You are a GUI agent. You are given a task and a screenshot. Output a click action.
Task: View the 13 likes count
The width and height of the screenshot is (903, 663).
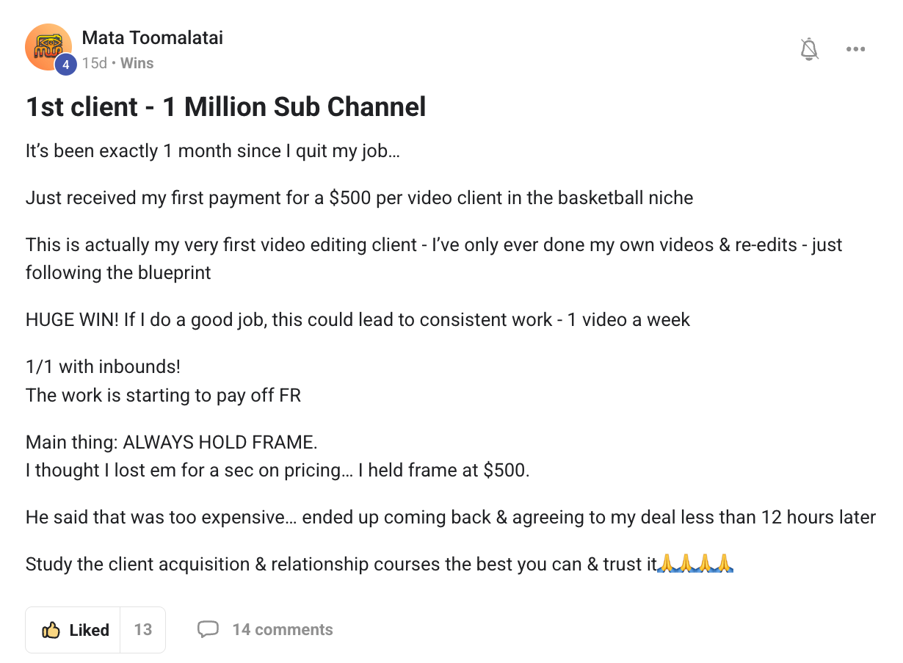click(x=142, y=630)
